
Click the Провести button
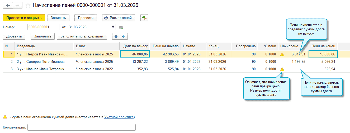click(86, 18)
